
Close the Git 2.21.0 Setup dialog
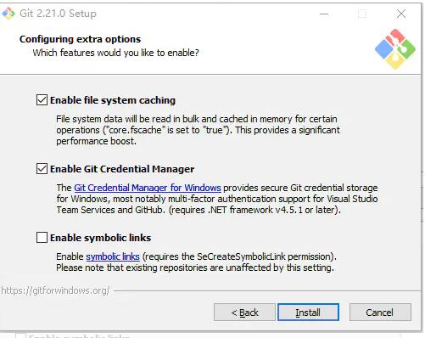click(x=401, y=14)
